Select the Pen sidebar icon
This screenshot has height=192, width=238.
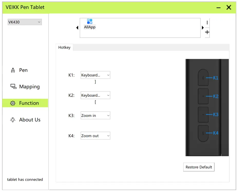click(12, 70)
